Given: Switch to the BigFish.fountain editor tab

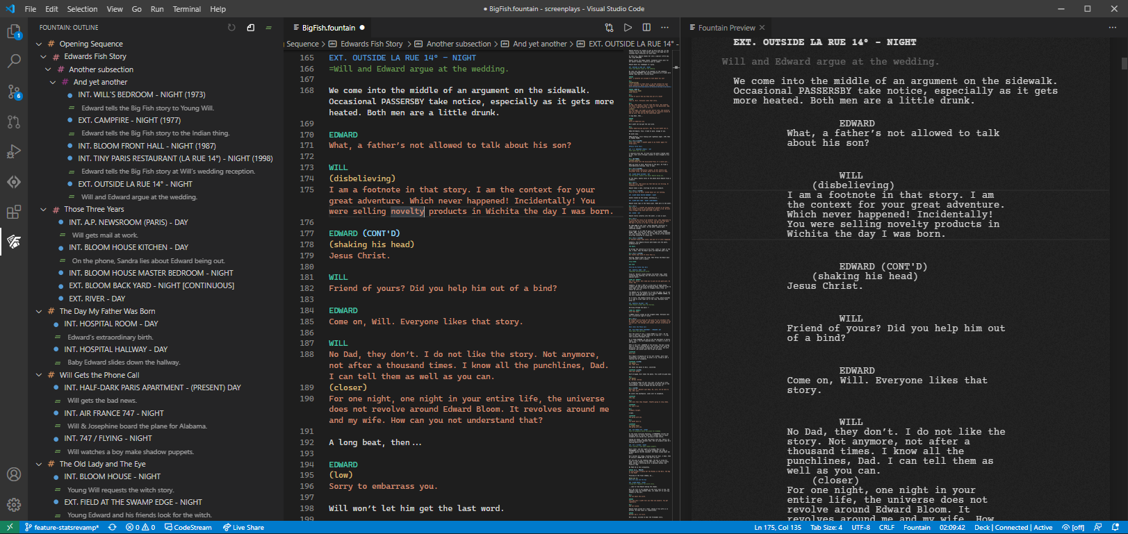Looking at the screenshot, I should (328, 28).
